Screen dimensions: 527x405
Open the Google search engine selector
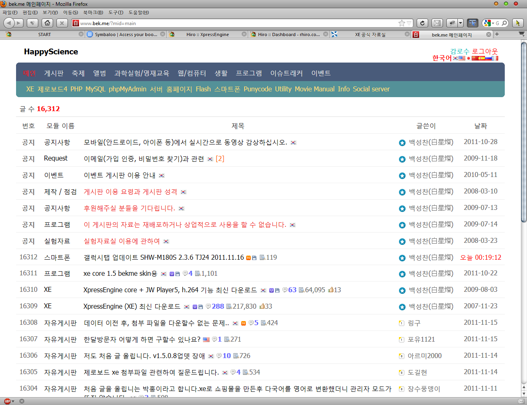[488, 23]
